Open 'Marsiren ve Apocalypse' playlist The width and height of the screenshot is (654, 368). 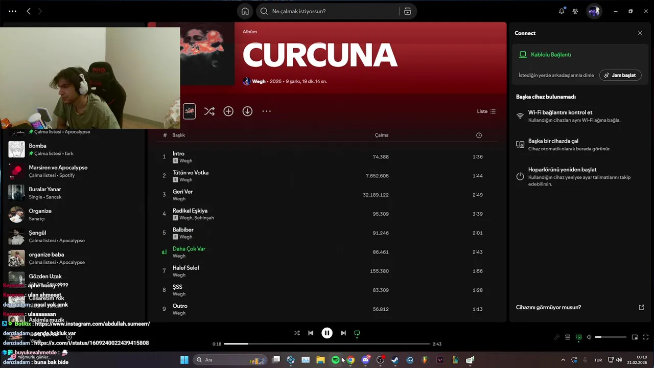[74, 171]
